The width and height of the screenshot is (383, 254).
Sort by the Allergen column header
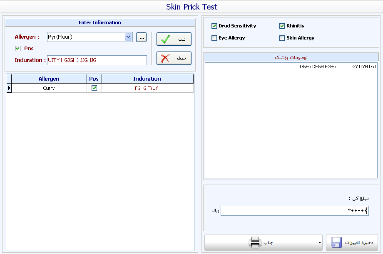[49, 79]
